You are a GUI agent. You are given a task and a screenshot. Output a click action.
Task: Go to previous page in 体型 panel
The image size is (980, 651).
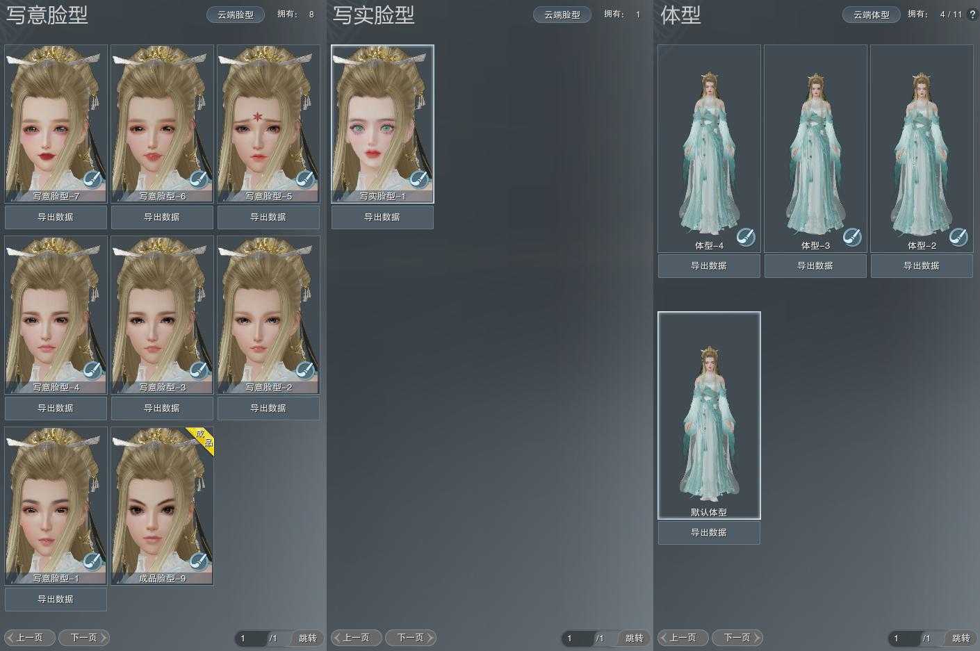683,638
